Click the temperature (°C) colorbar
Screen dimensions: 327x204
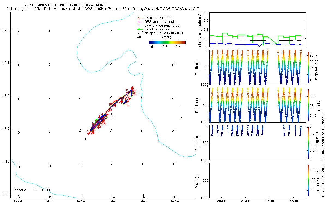click(308, 67)
